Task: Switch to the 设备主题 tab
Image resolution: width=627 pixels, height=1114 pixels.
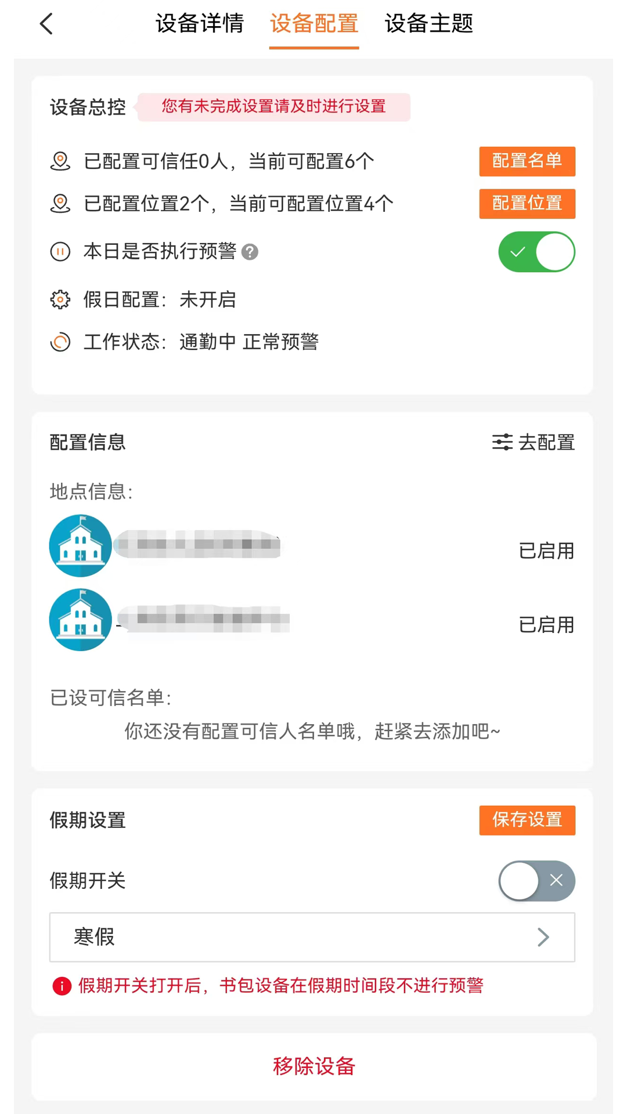Action: coord(429,24)
